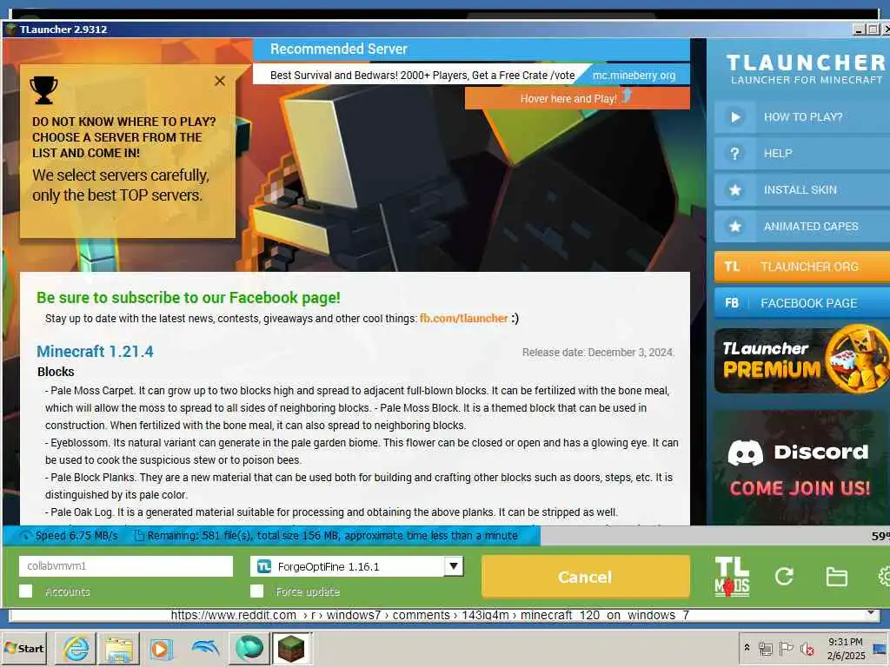Click the TLauncher Premium banner
The height and width of the screenshot is (667, 890).
click(802, 360)
